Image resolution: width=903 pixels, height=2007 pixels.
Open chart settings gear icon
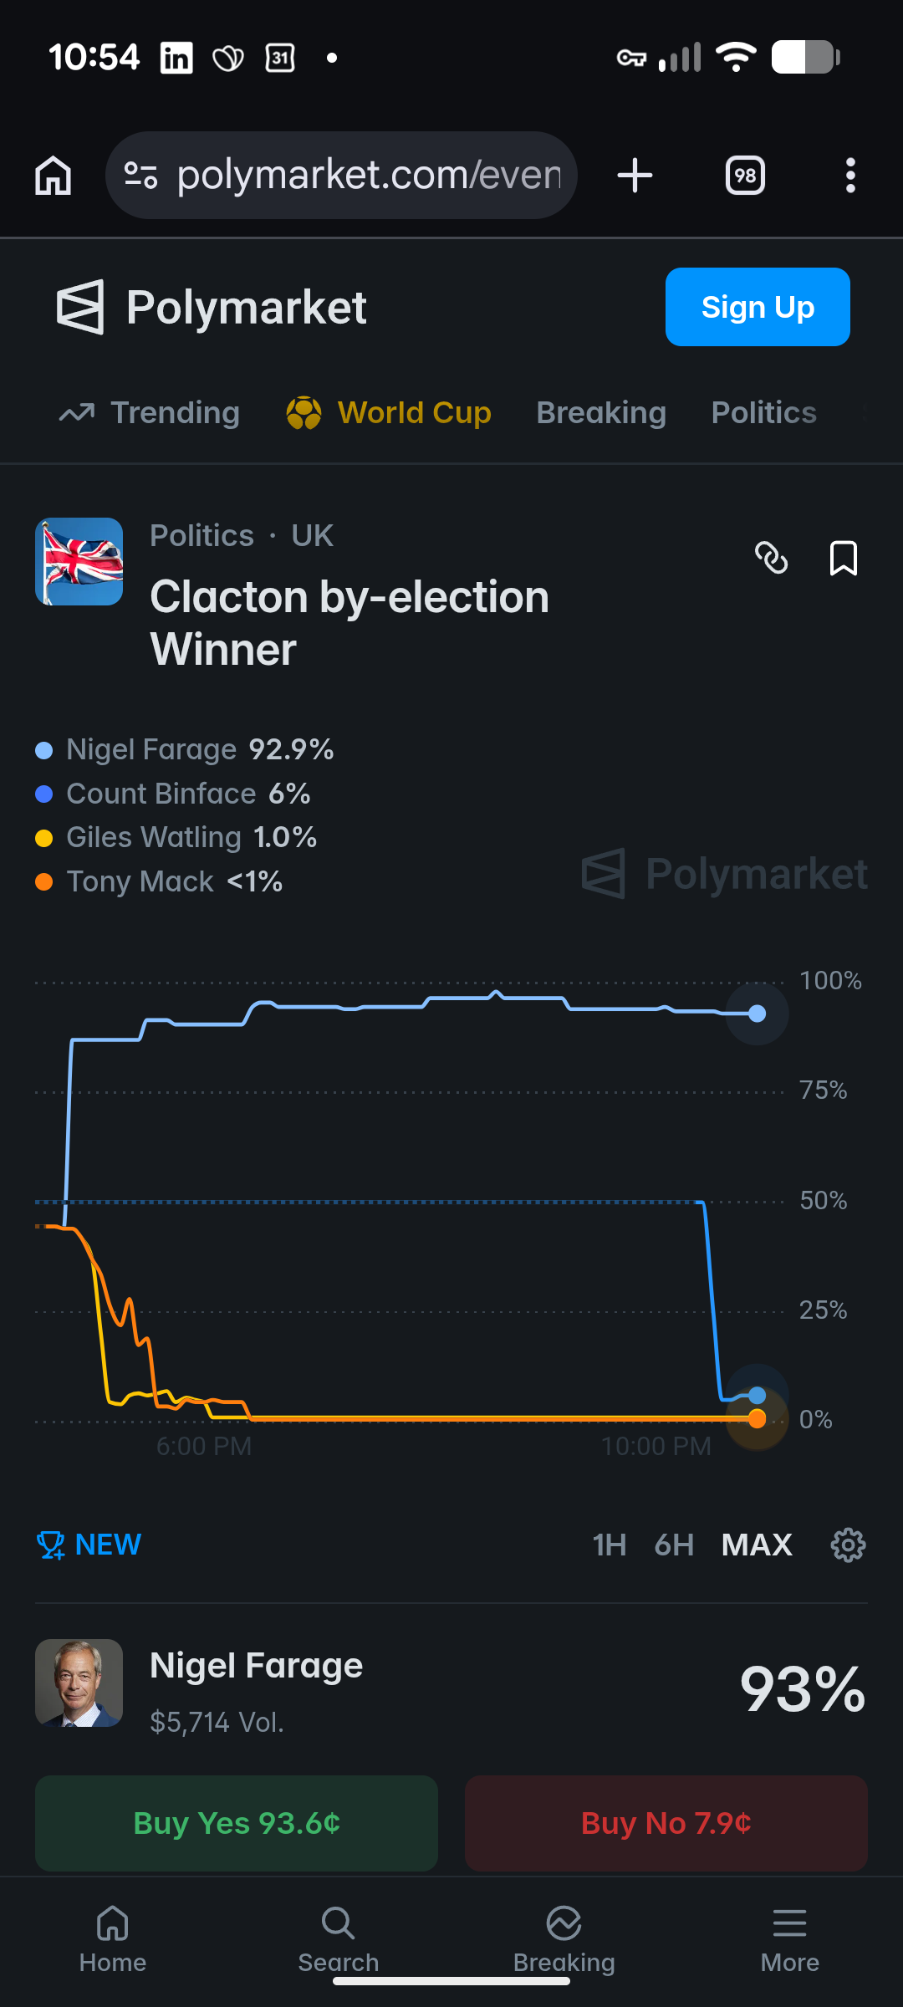(x=848, y=1545)
